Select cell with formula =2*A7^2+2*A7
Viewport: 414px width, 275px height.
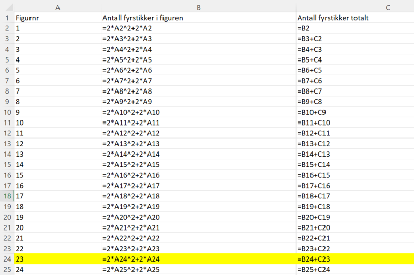[x=199, y=81]
